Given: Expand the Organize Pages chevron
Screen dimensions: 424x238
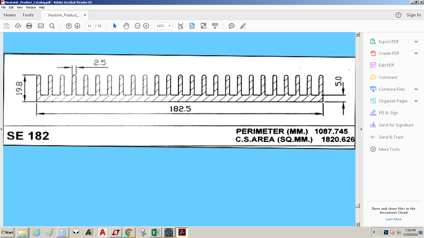Looking at the screenshot, I should [416, 101].
